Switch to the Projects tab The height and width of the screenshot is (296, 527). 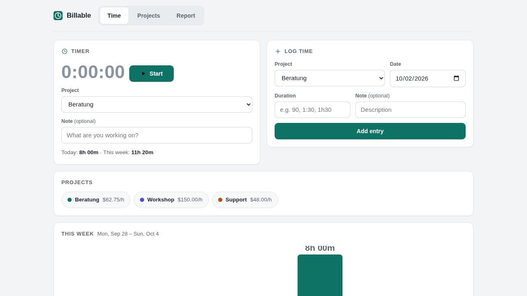tap(149, 16)
